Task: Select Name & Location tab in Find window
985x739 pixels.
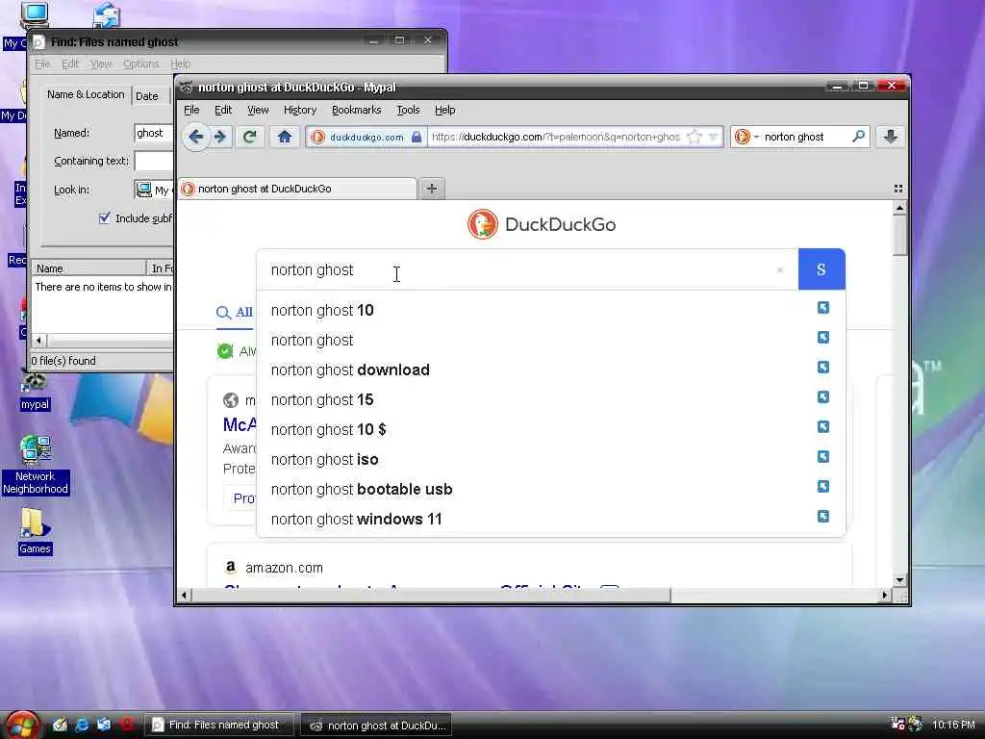Action: [x=86, y=94]
